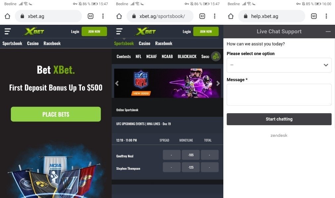Tap the green PLACE BETS button
Screen dimensions: 335x198
click(56, 114)
